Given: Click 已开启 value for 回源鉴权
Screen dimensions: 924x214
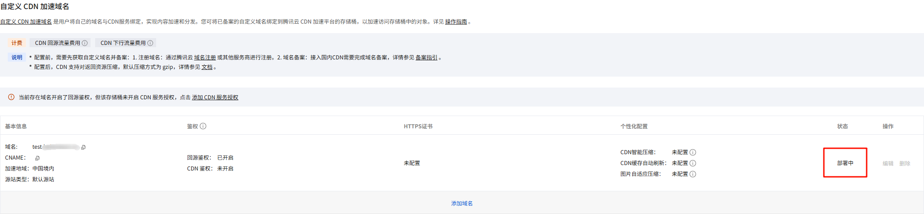Looking at the screenshot, I should (225, 158).
